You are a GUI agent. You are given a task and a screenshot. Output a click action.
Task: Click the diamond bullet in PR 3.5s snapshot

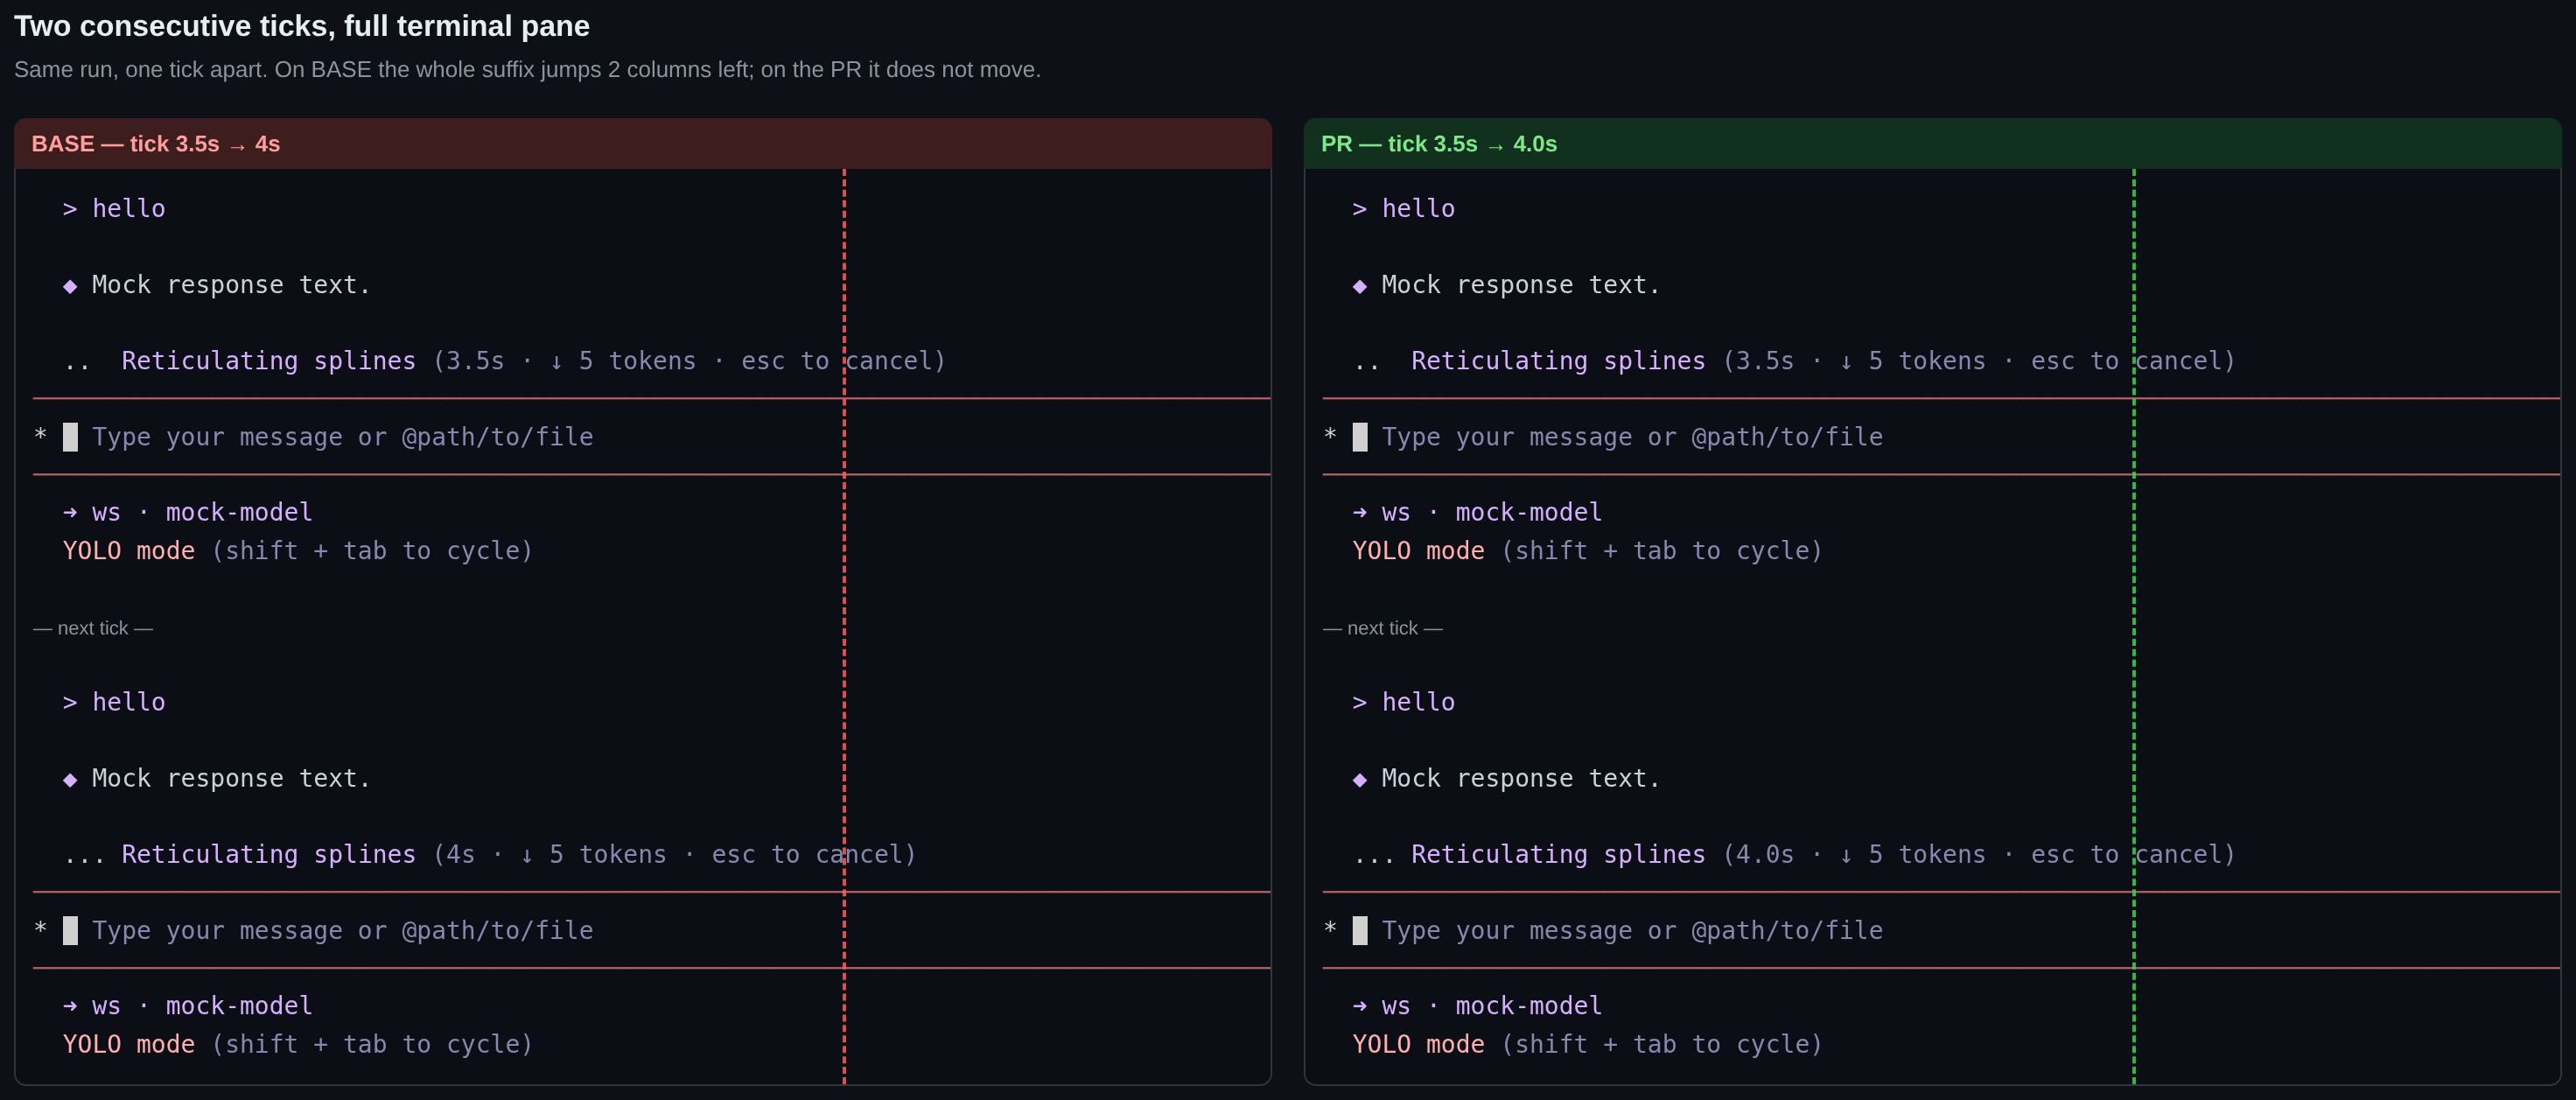[x=1360, y=286]
